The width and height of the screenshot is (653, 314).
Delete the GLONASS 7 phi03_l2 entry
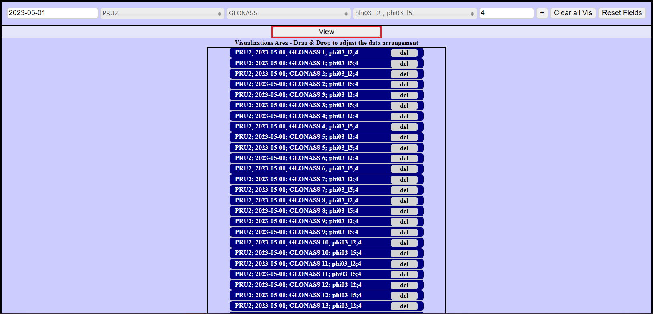tap(404, 180)
